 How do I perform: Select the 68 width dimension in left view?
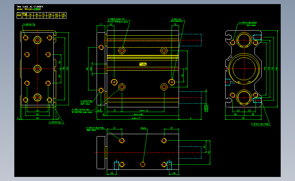[x=37, y=118]
